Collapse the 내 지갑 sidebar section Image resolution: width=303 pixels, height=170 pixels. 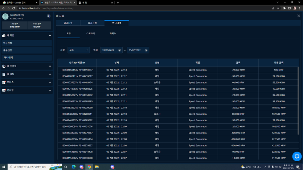coord(50,35)
